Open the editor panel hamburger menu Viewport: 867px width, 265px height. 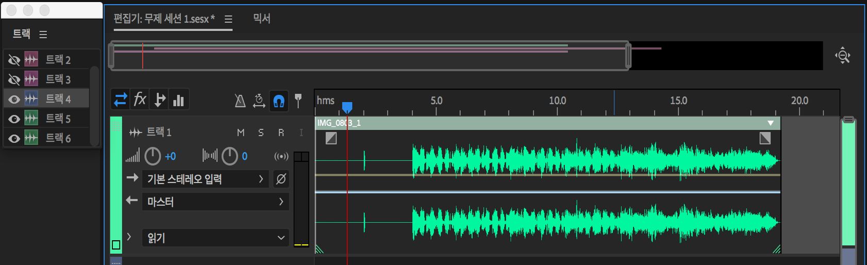[228, 19]
